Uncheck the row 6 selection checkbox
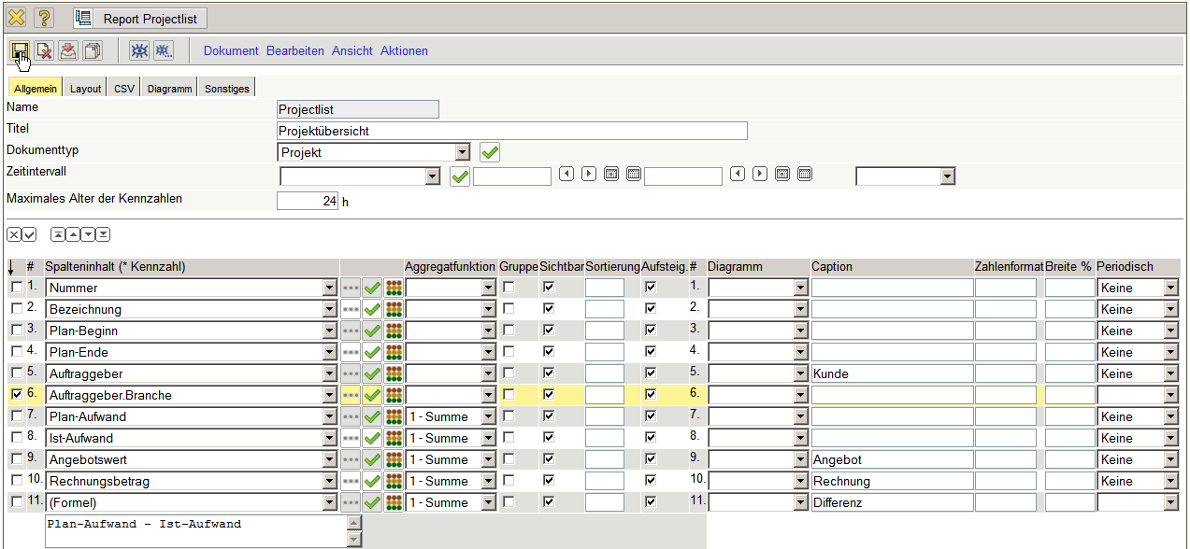Viewport: 1190px width, 549px height. (x=16, y=395)
